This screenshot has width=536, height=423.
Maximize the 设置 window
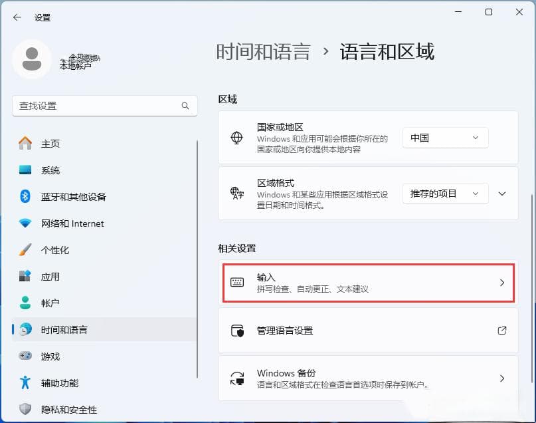point(489,13)
